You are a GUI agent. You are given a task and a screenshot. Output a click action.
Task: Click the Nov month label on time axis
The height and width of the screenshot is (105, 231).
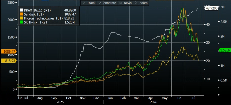click(83, 98)
